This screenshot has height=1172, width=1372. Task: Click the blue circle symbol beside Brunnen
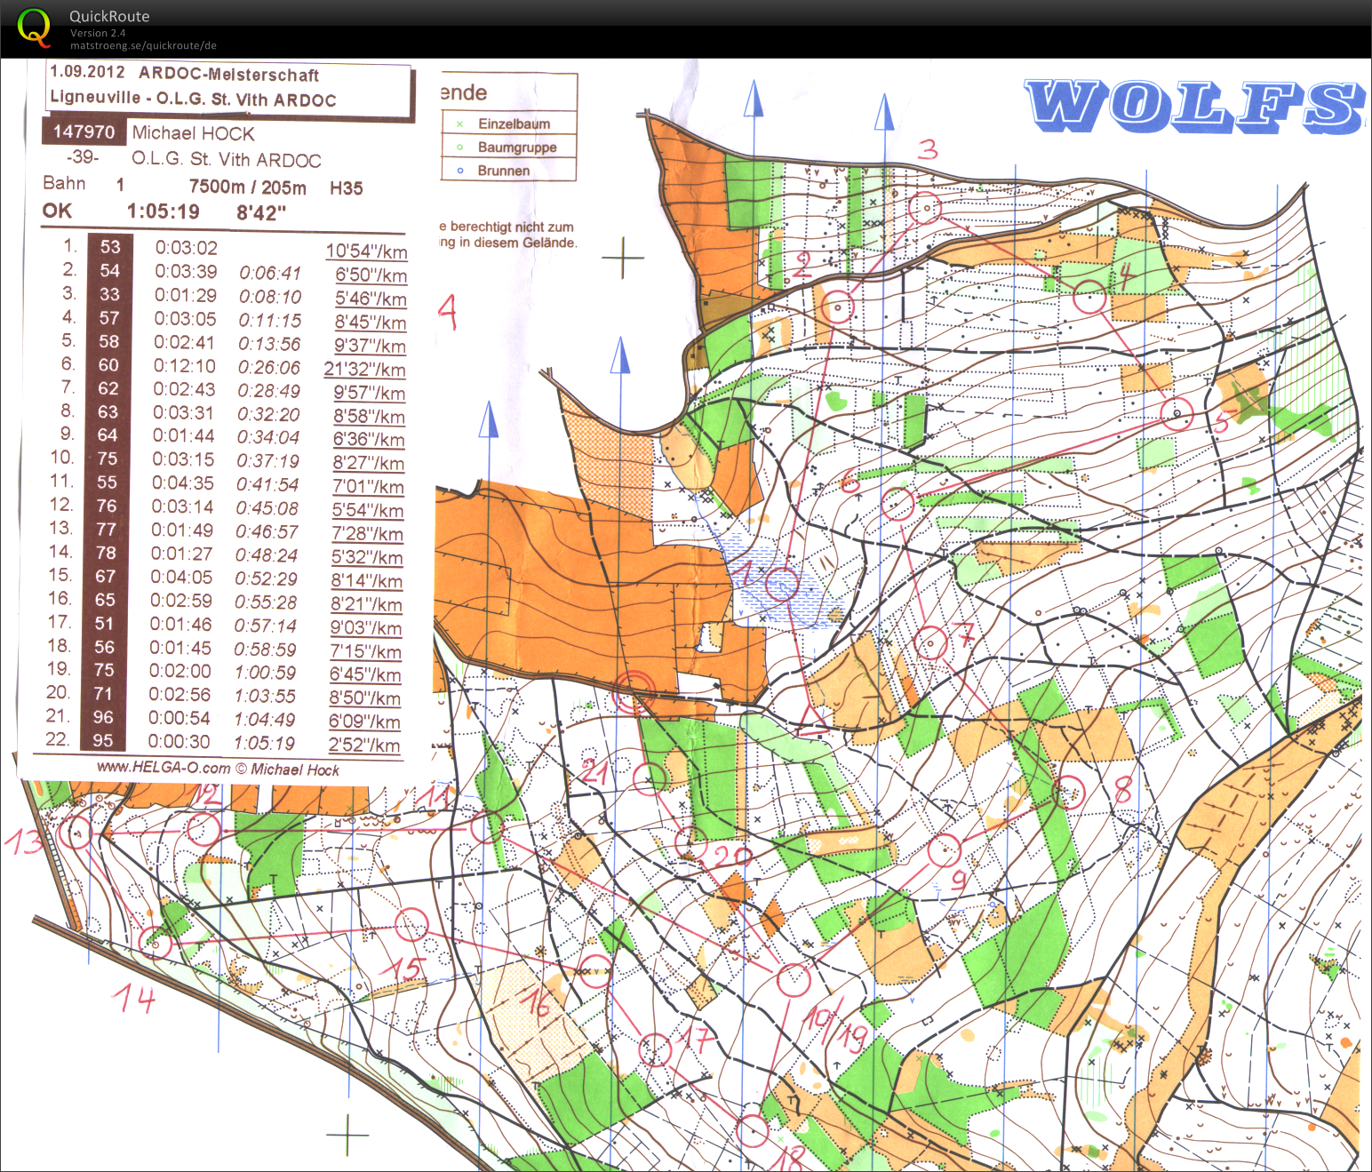(x=459, y=170)
